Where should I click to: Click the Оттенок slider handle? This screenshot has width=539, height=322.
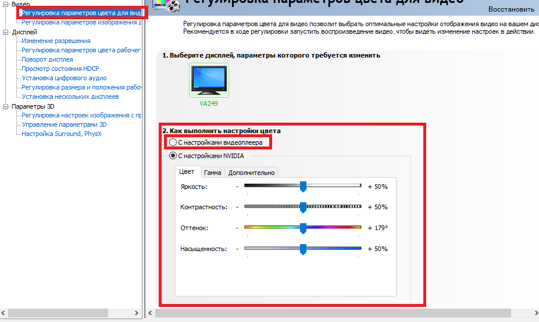303,228
